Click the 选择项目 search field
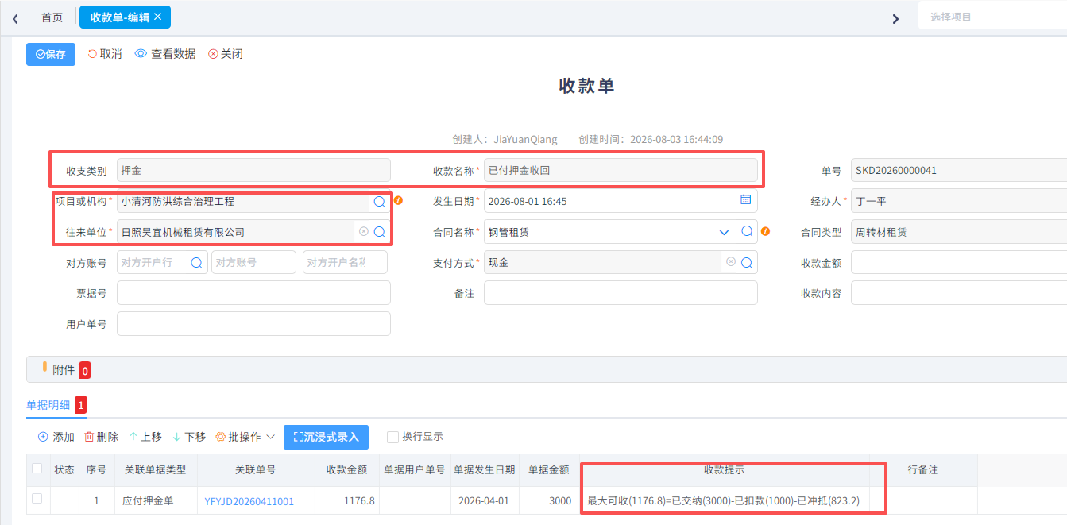The height and width of the screenshot is (525, 1067). [992, 17]
